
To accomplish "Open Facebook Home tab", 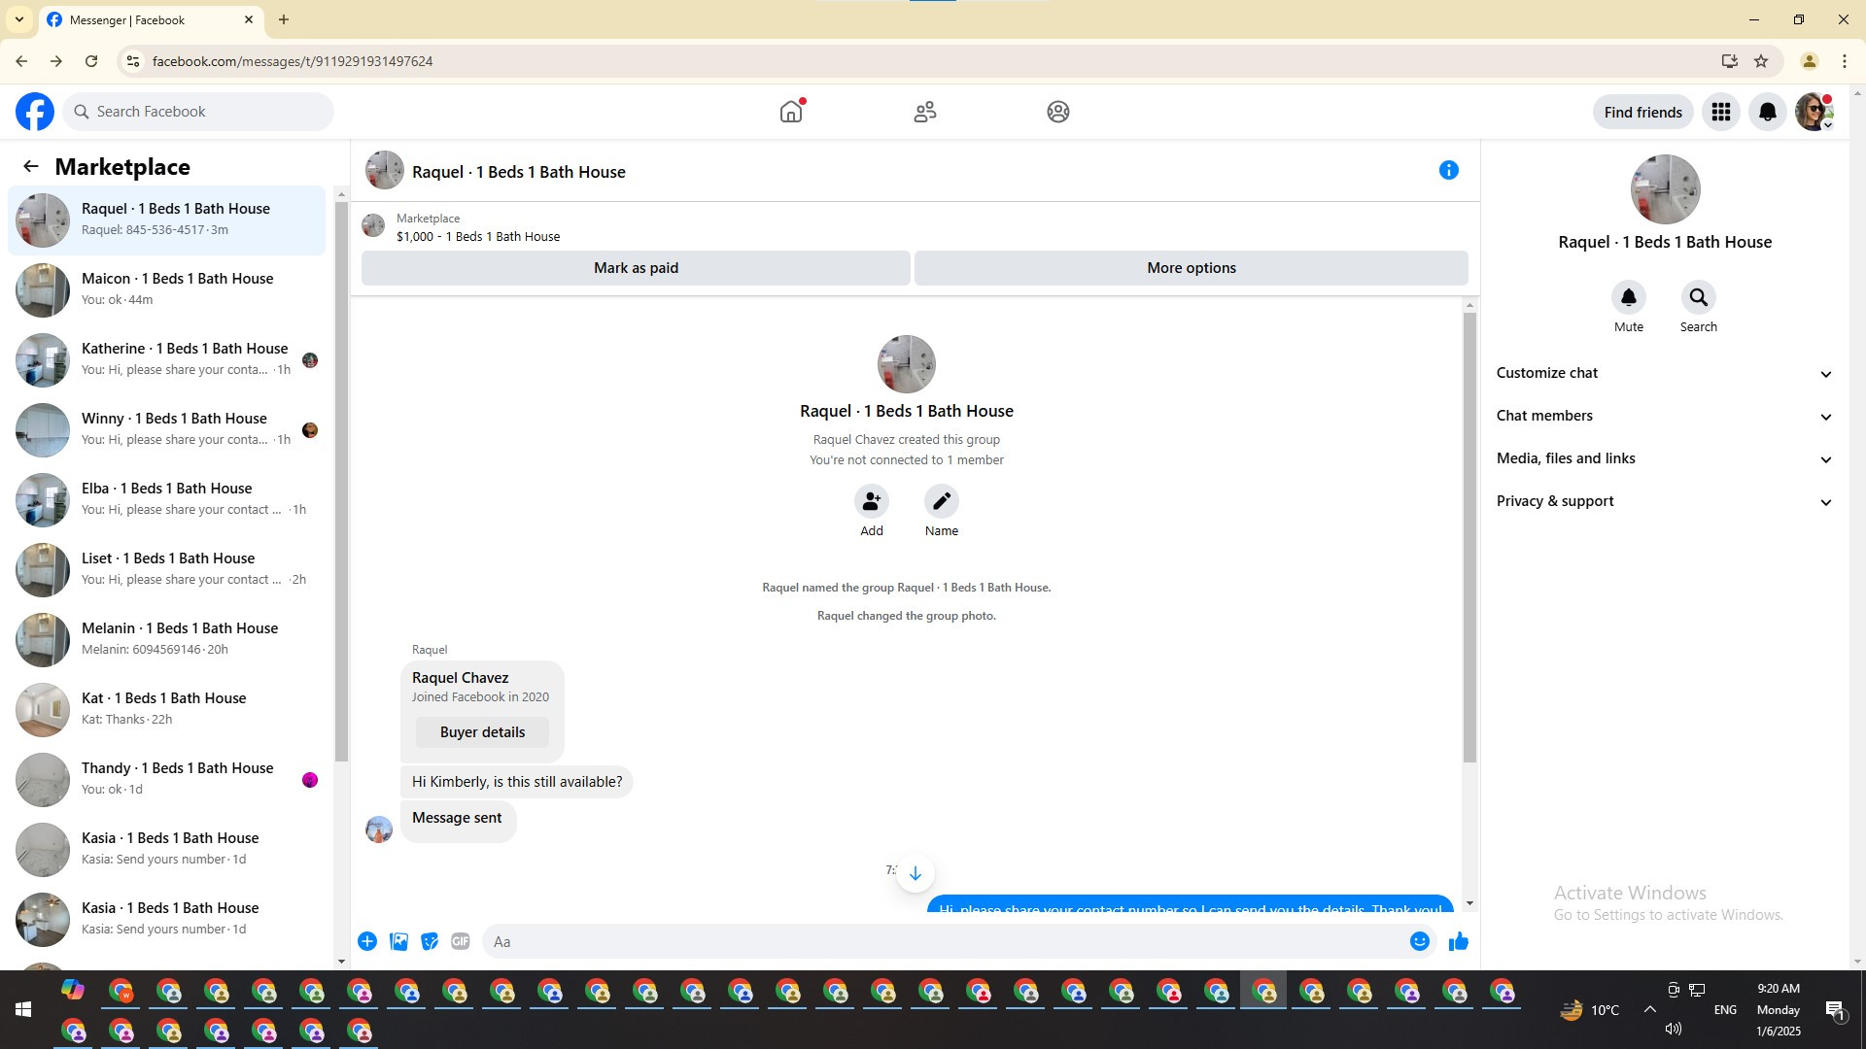I will [x=791, y=112].
